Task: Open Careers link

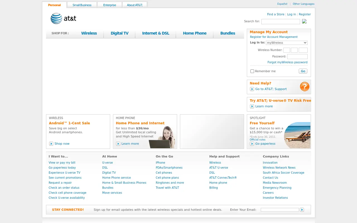Action: click(268, 193)
